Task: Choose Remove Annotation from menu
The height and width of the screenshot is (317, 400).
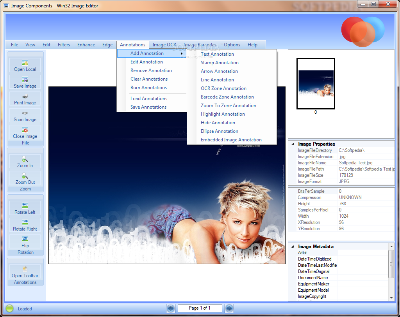Action: click(152, 70)
